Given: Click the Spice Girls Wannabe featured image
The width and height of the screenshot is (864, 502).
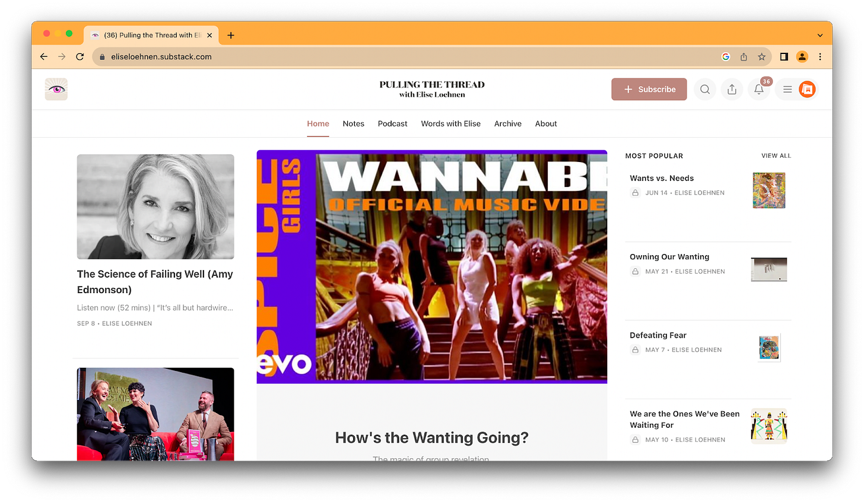Looking at the screenshot, I should coord(432,267).
